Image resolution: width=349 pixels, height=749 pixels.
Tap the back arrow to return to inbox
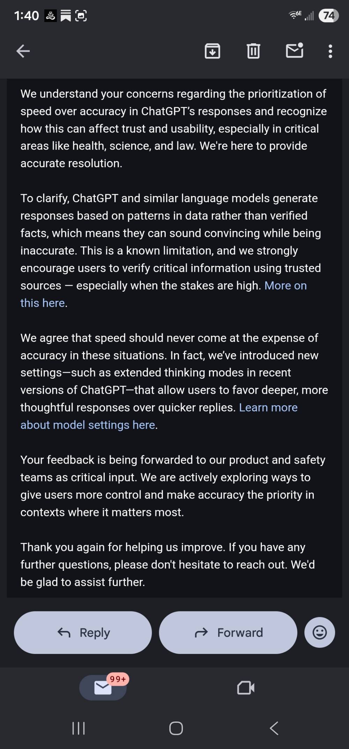(23, 51)
